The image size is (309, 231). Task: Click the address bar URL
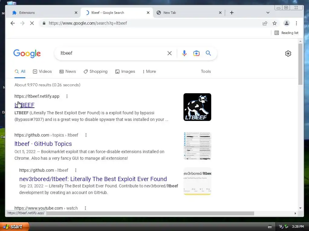[x=88, y=23]
